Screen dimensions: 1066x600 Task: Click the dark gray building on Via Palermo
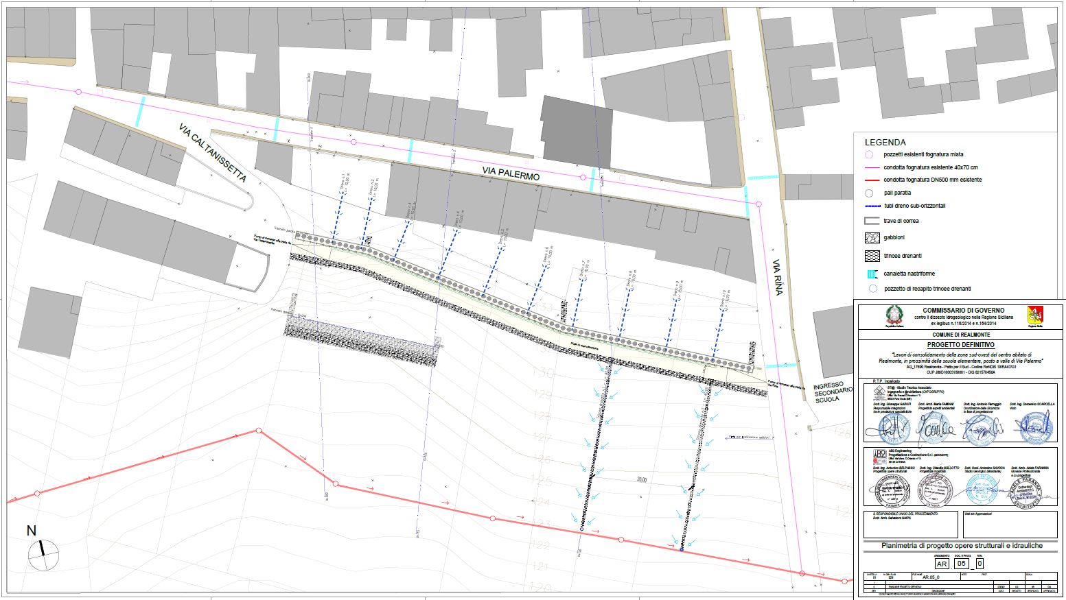[x=575, y=132]
